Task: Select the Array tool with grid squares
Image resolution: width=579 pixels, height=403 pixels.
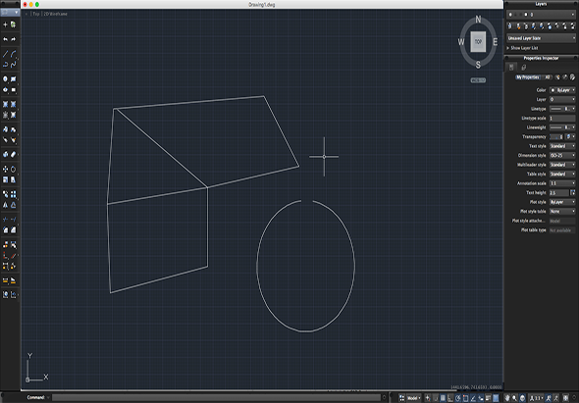Action: [14, 194]
